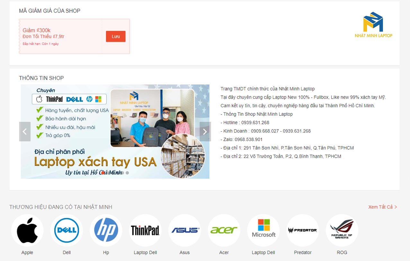The image size is (410, 261).
Task: Click the 'Asus' brand label text
Action: 185,253
